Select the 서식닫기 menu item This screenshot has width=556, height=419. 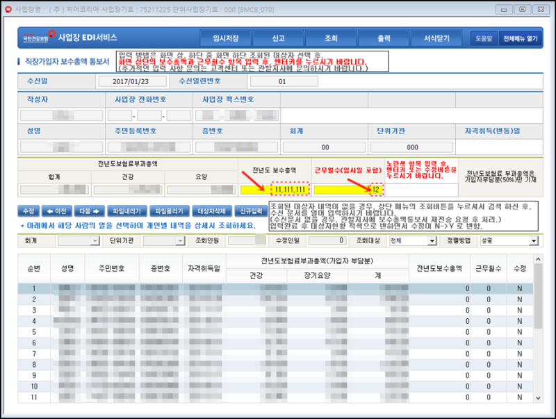pos(436,38)
